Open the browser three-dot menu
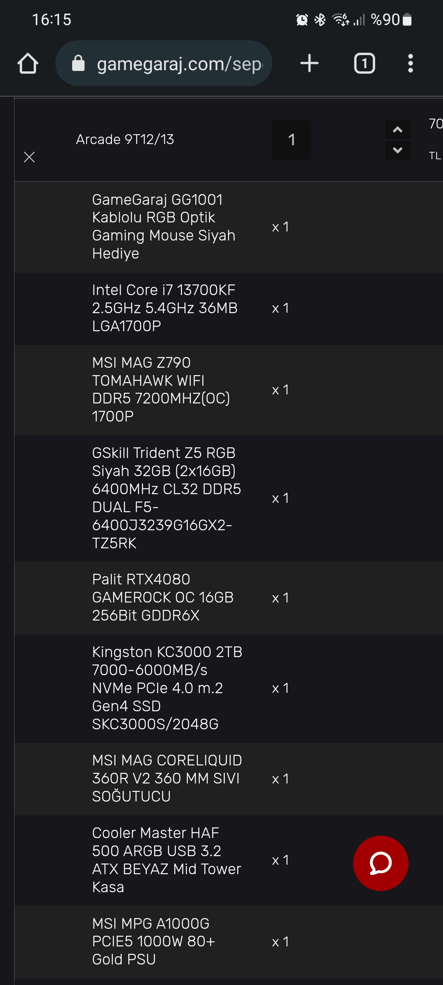The height and width of the screenshot is (985, 443). point(410,64)
